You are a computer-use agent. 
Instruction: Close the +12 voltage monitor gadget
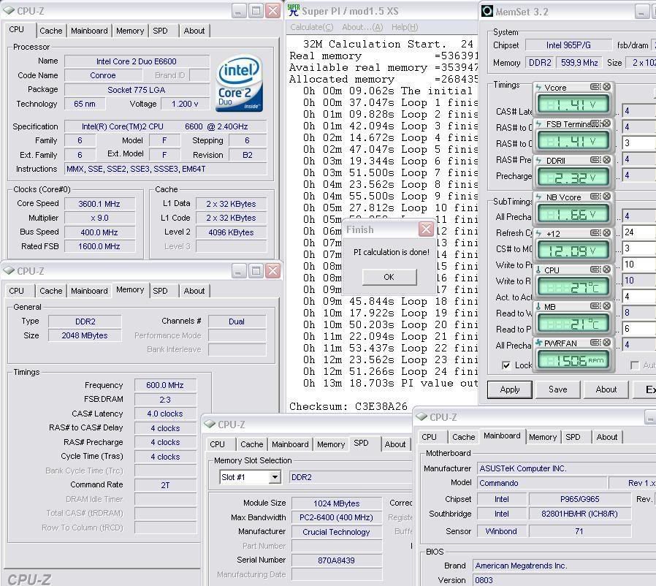[x=606, y=233]
